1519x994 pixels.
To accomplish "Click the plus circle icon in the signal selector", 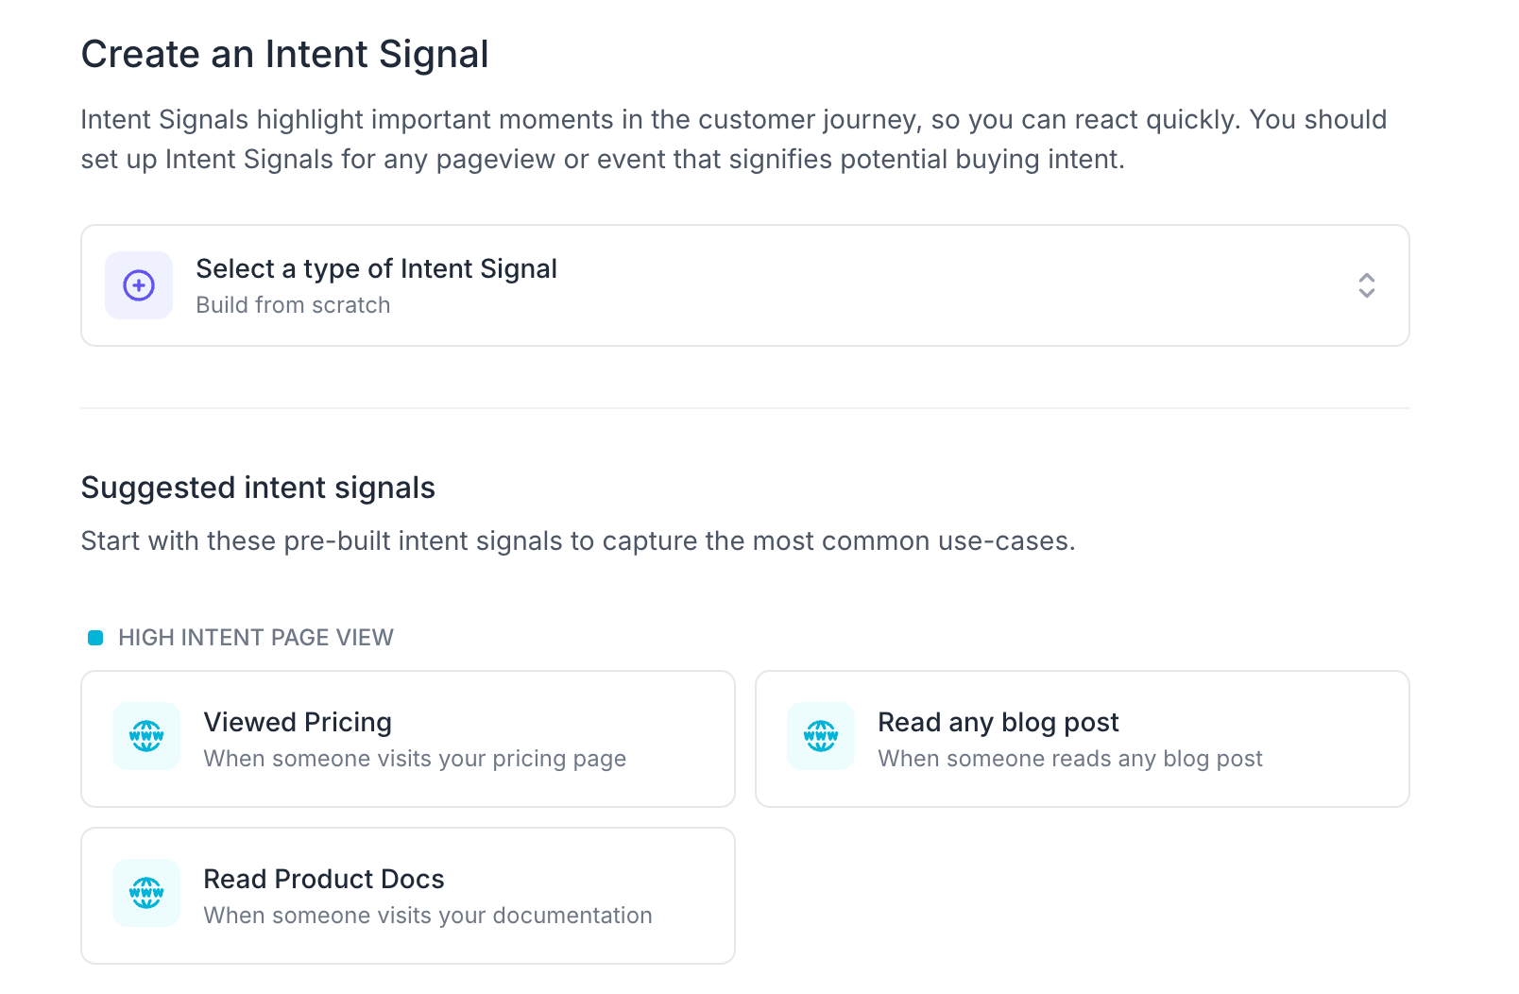I will click(139, 285).
